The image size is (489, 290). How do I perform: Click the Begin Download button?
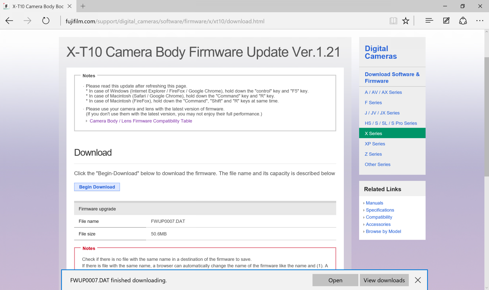tap(97, 187)
